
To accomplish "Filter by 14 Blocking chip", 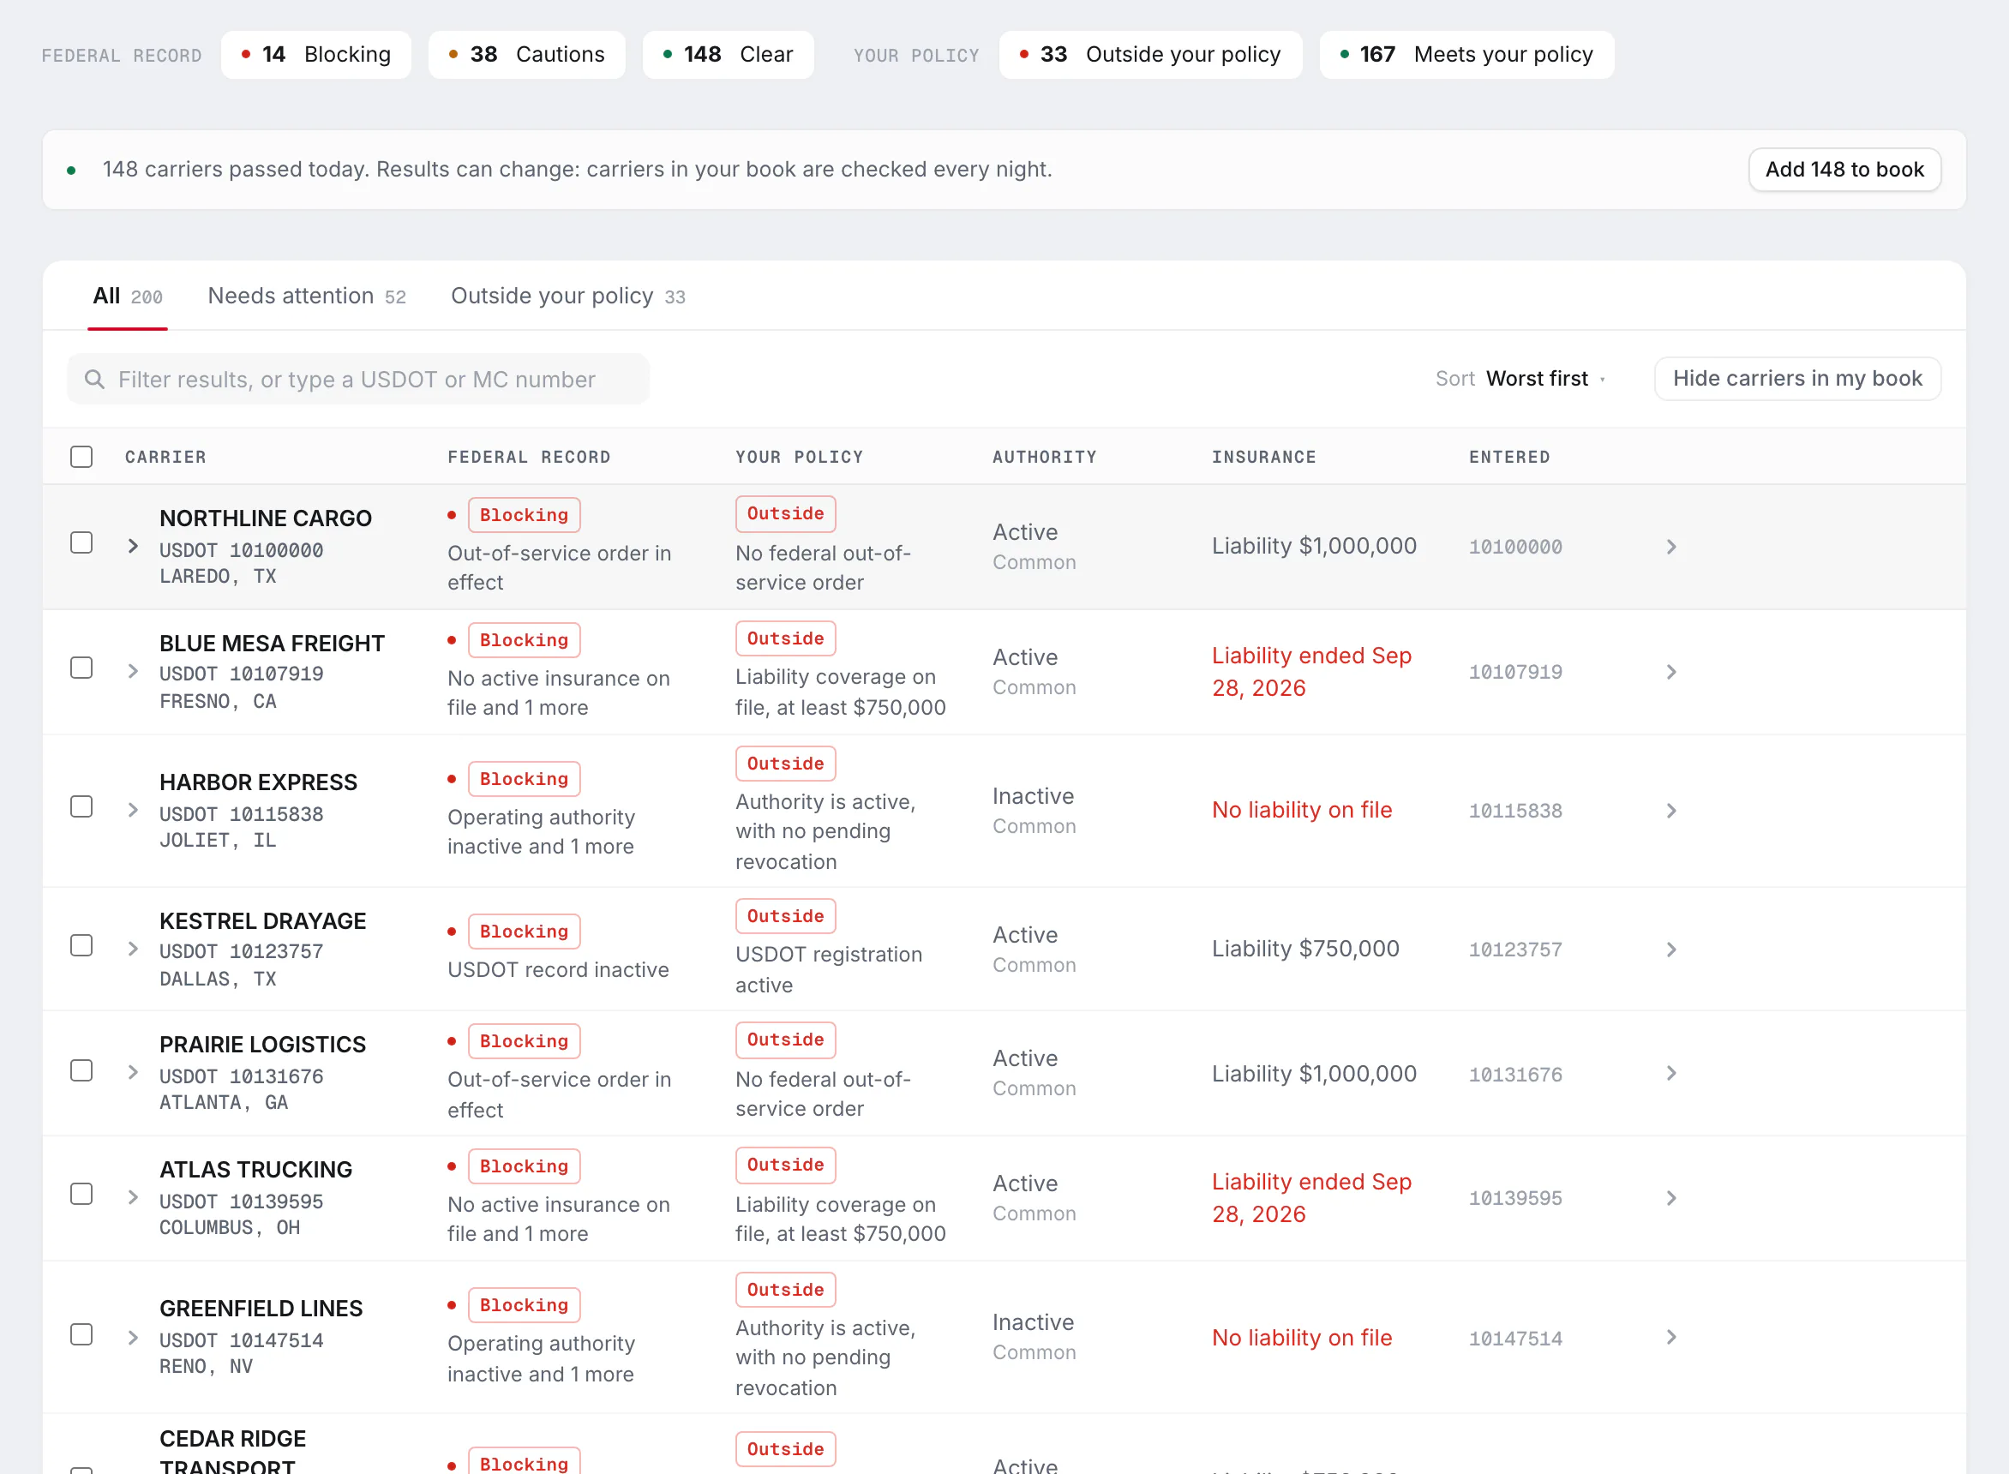I will [315, 55].
